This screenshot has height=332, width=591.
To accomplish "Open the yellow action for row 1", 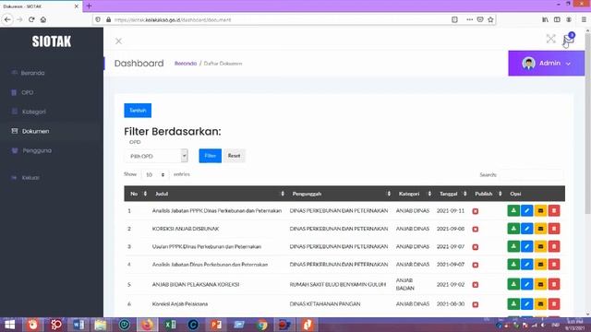I will tap(540, 211).
